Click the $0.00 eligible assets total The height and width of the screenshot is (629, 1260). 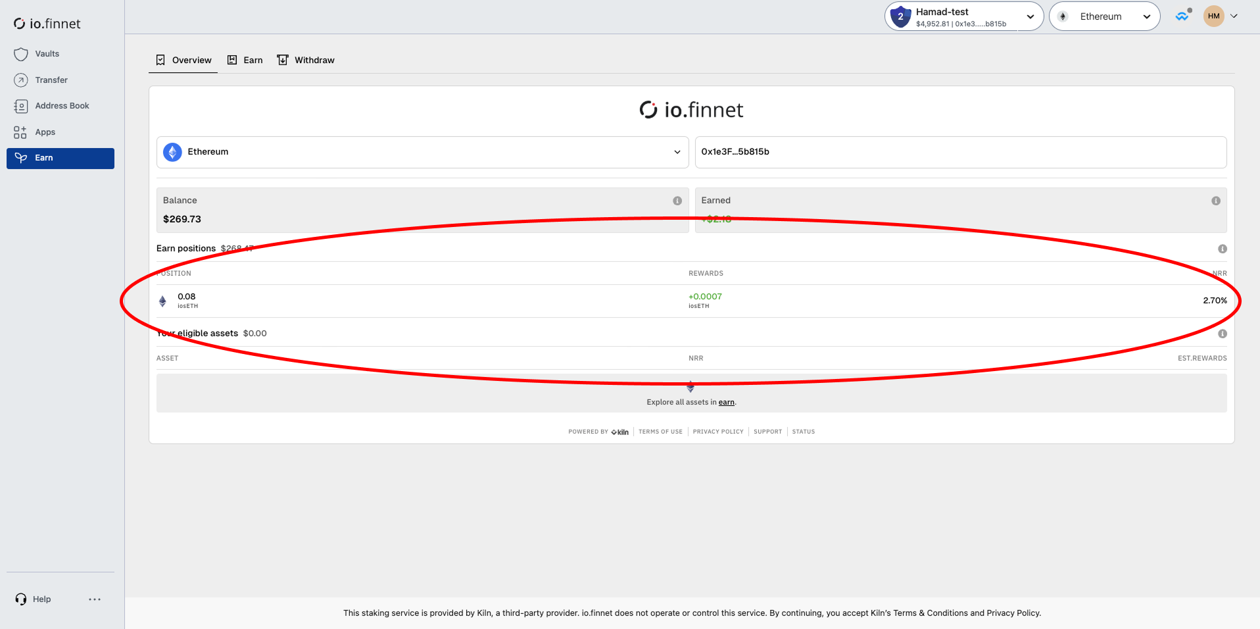pyautogui.click(x=254, y=334)
